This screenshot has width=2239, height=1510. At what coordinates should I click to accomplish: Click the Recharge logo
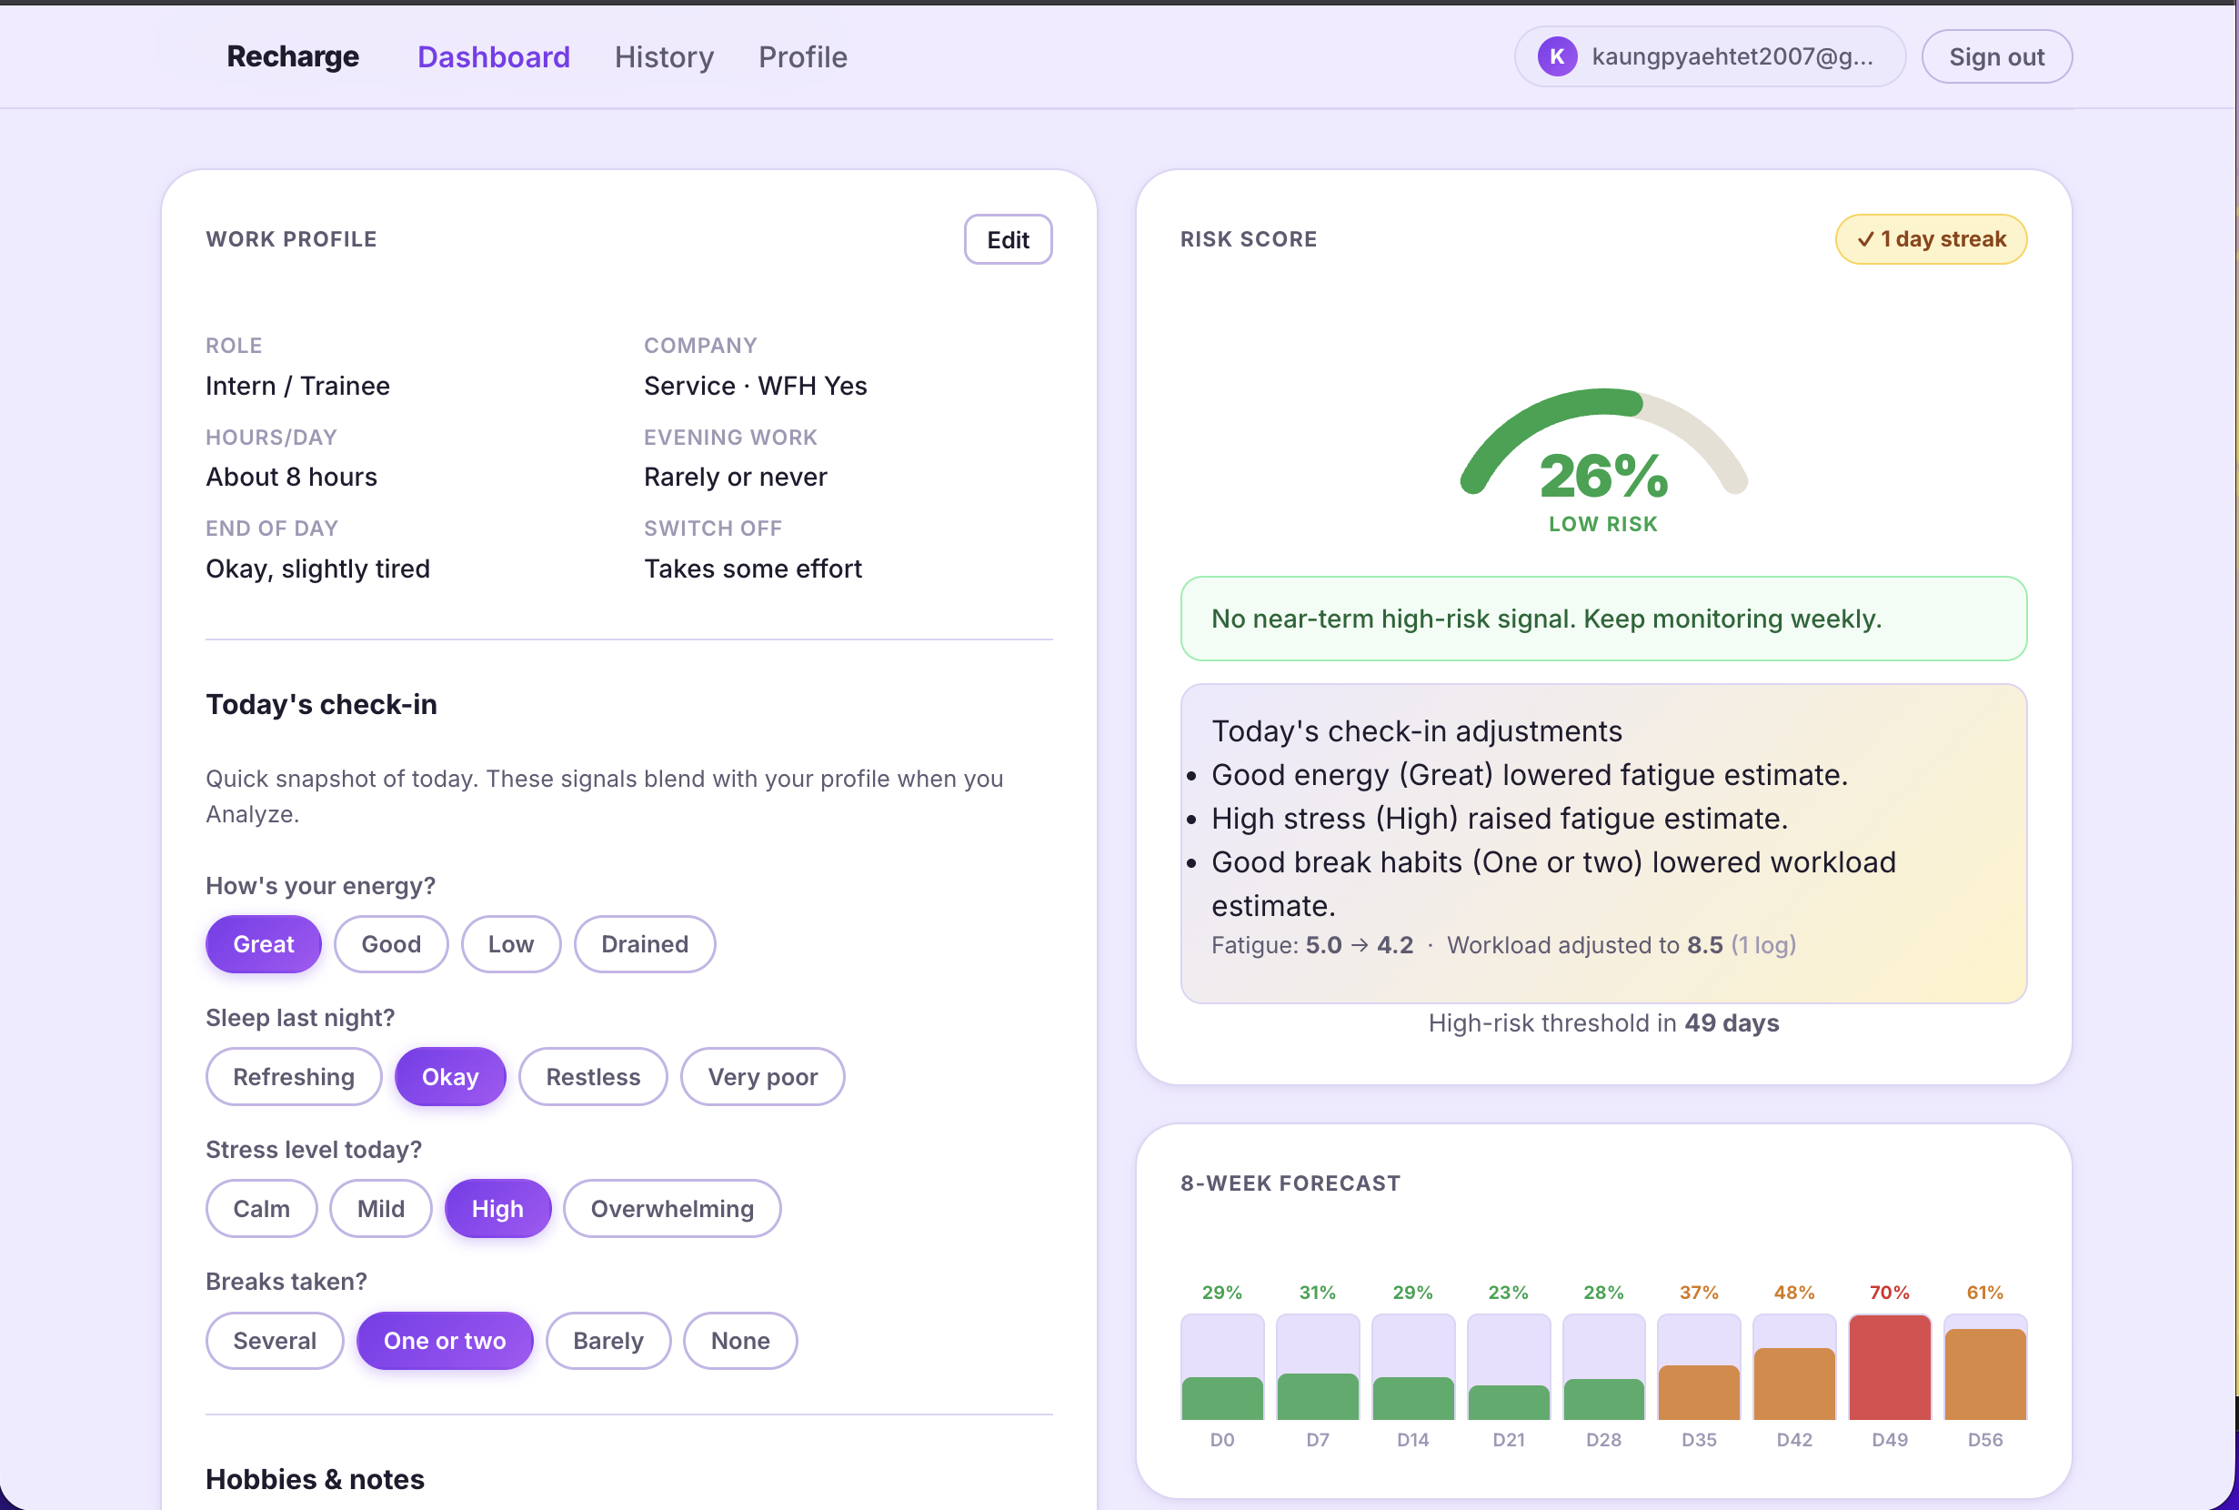tap(293, 56)
